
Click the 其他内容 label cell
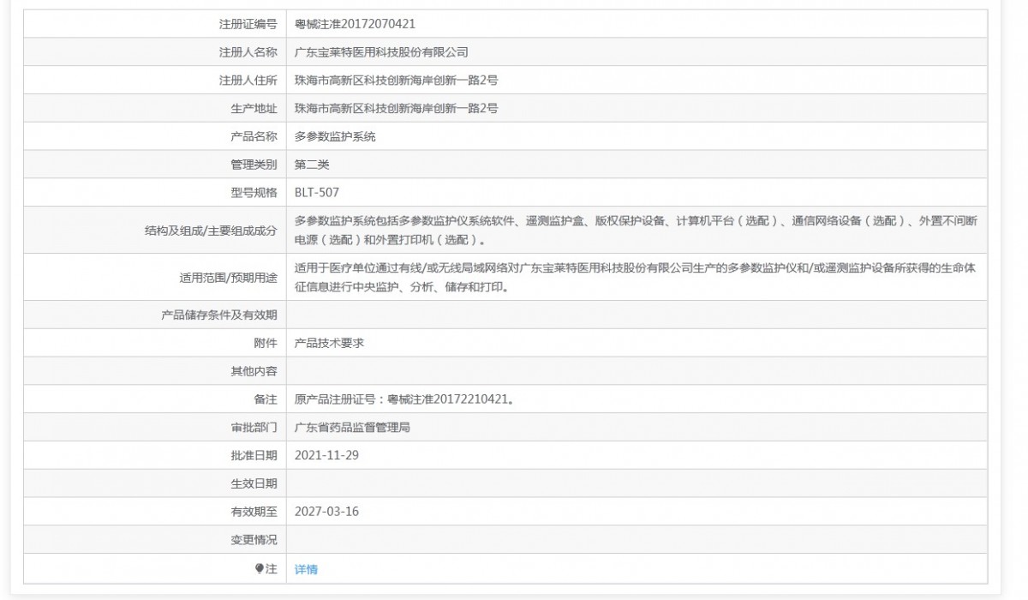pos(154,371)
